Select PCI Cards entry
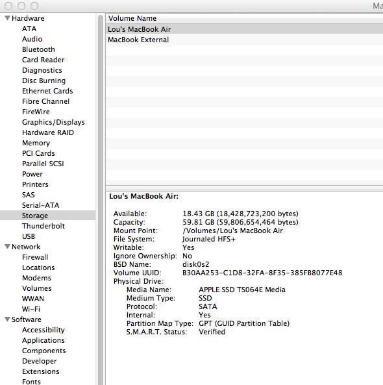 38,153
